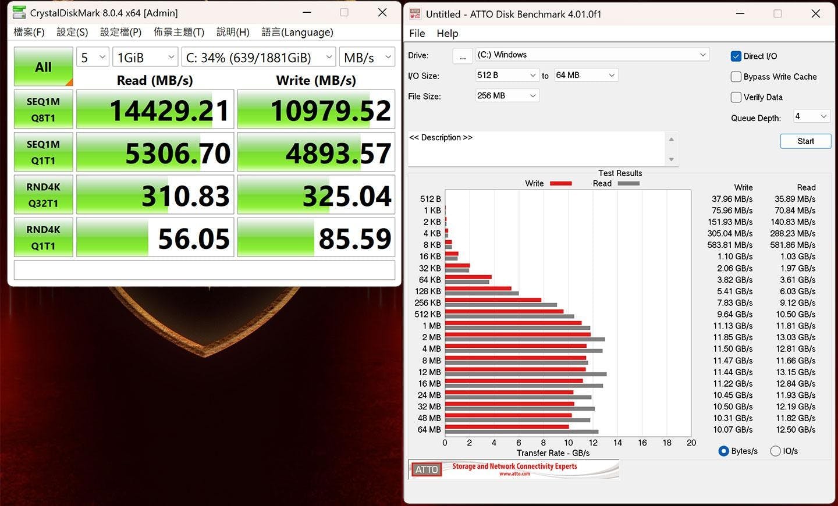Run the RND4K Q1T1 test
The height and width of the screenshot is (506, 838).
(44, 237)
